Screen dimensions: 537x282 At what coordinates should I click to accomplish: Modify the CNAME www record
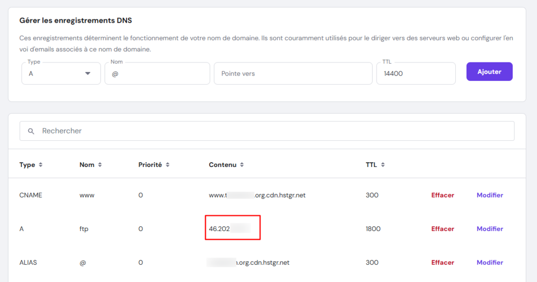pyautogui.click(x=489, y=195)
